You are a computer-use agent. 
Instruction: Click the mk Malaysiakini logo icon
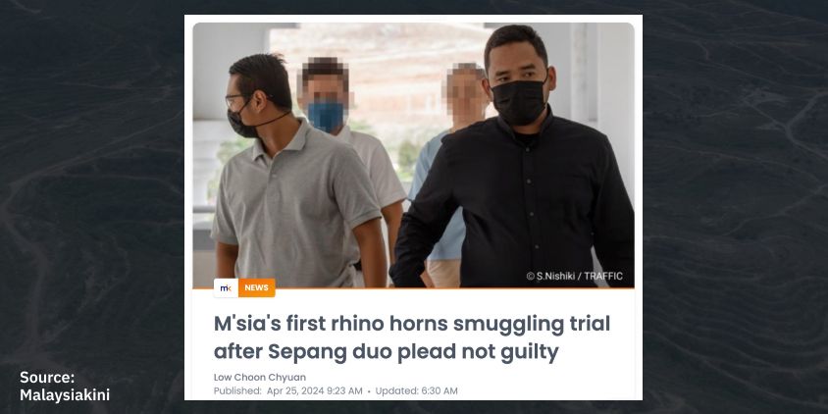click(226, 287)
